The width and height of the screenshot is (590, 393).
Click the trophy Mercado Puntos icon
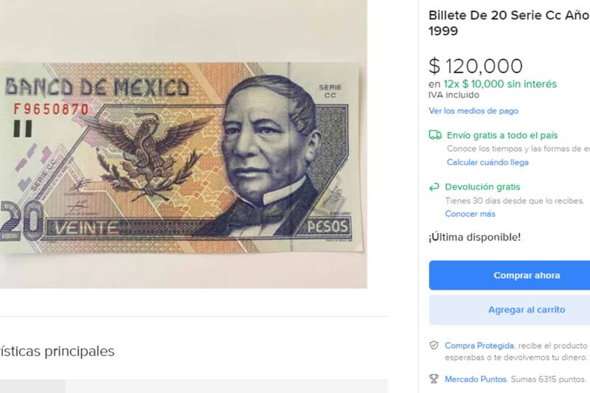point(434,379)
